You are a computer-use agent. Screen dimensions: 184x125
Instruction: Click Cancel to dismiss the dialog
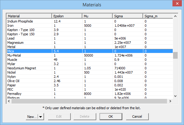[137, 116]
